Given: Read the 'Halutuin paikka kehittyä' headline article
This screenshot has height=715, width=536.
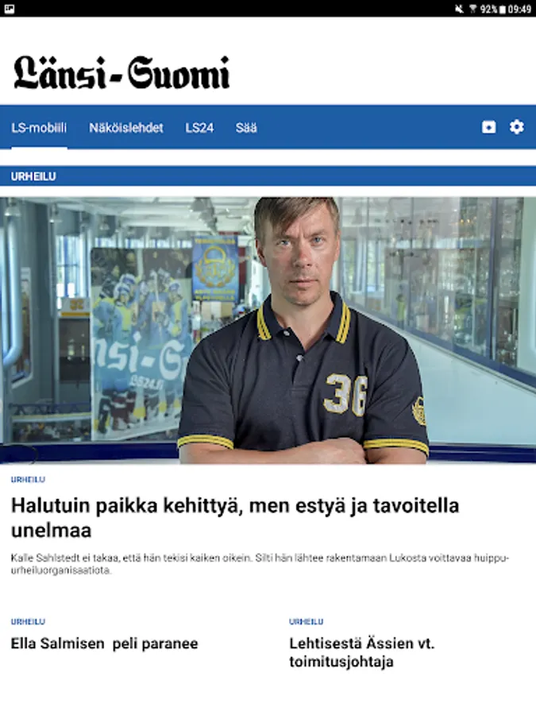Looking at the screenshot, I should pyautogui.click(x=235, y=517).
